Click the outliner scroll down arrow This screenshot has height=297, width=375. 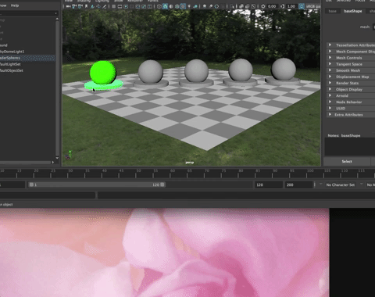pos(57,158)
